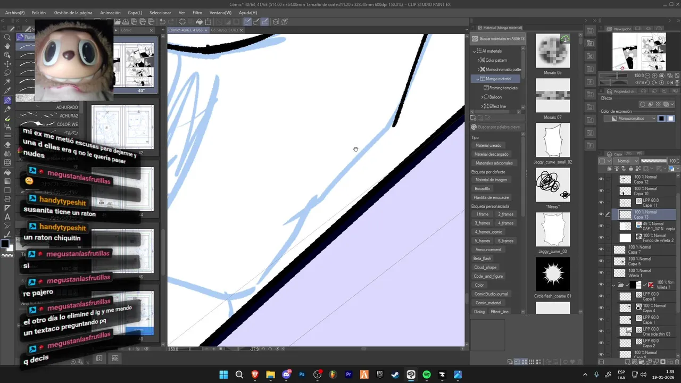Expand the Balloon tree node
Screen dimensions: 681x383
click(x=483, y=97)
